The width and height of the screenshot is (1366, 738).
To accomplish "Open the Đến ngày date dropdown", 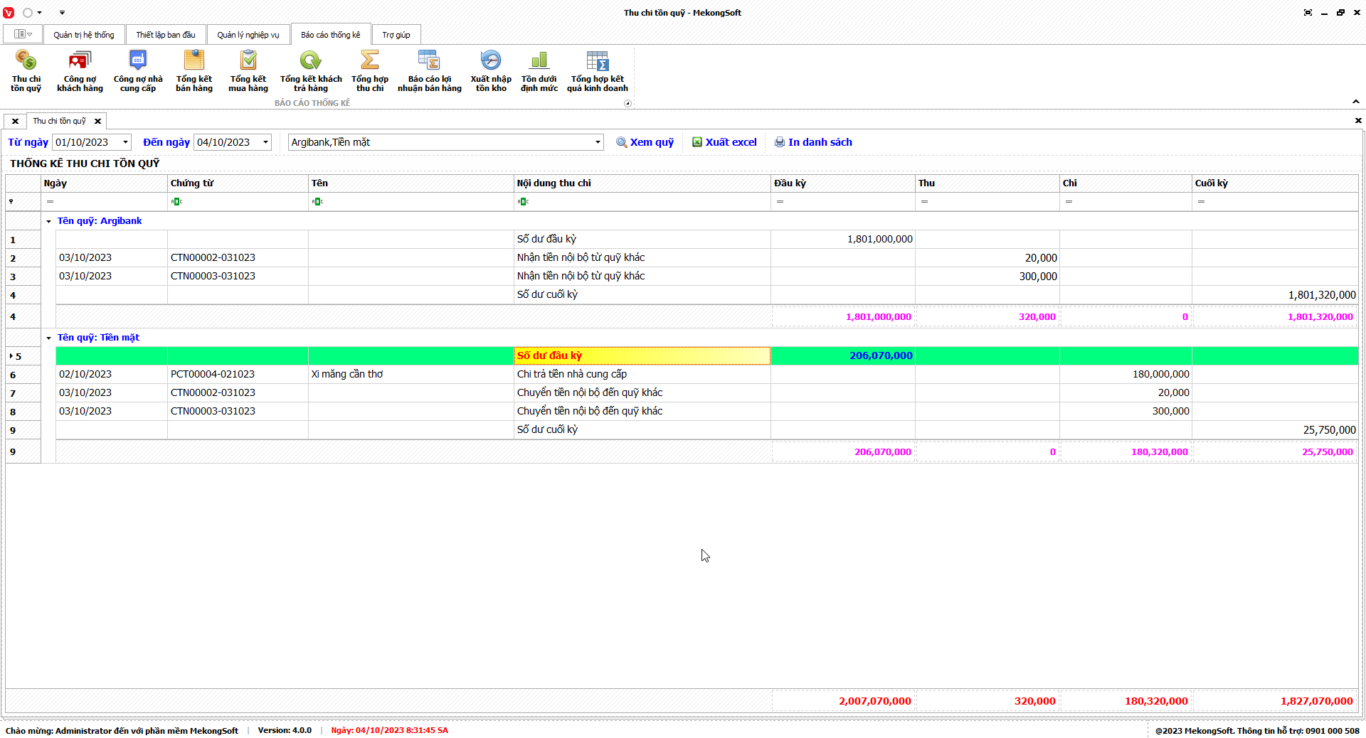I will click(265, 142).
